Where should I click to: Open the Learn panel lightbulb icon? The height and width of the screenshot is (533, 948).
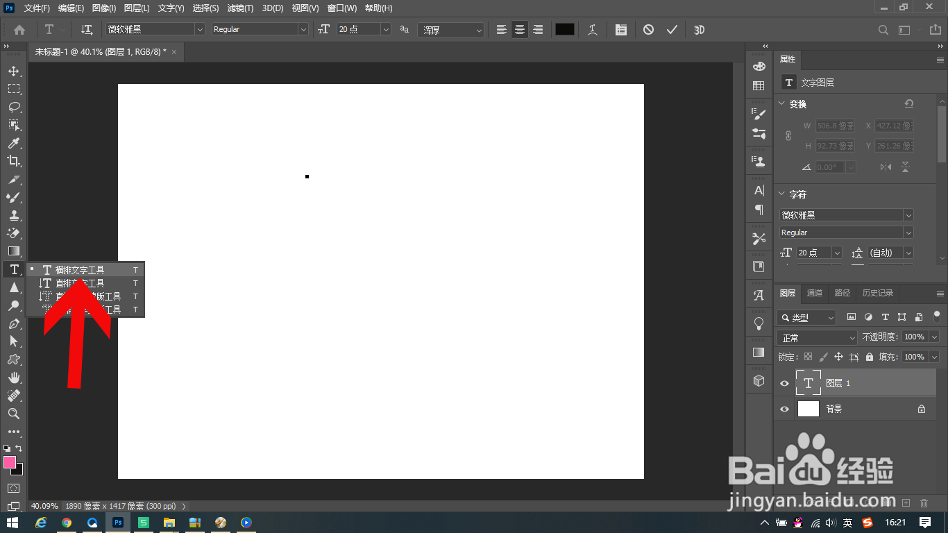click(x=759, y=323)
